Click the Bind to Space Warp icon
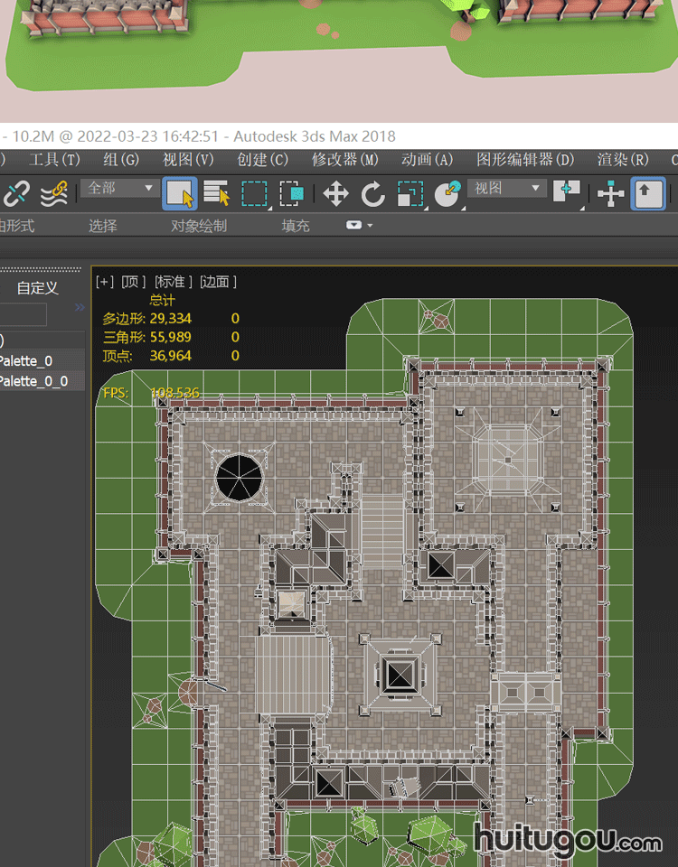 [55, 193]
